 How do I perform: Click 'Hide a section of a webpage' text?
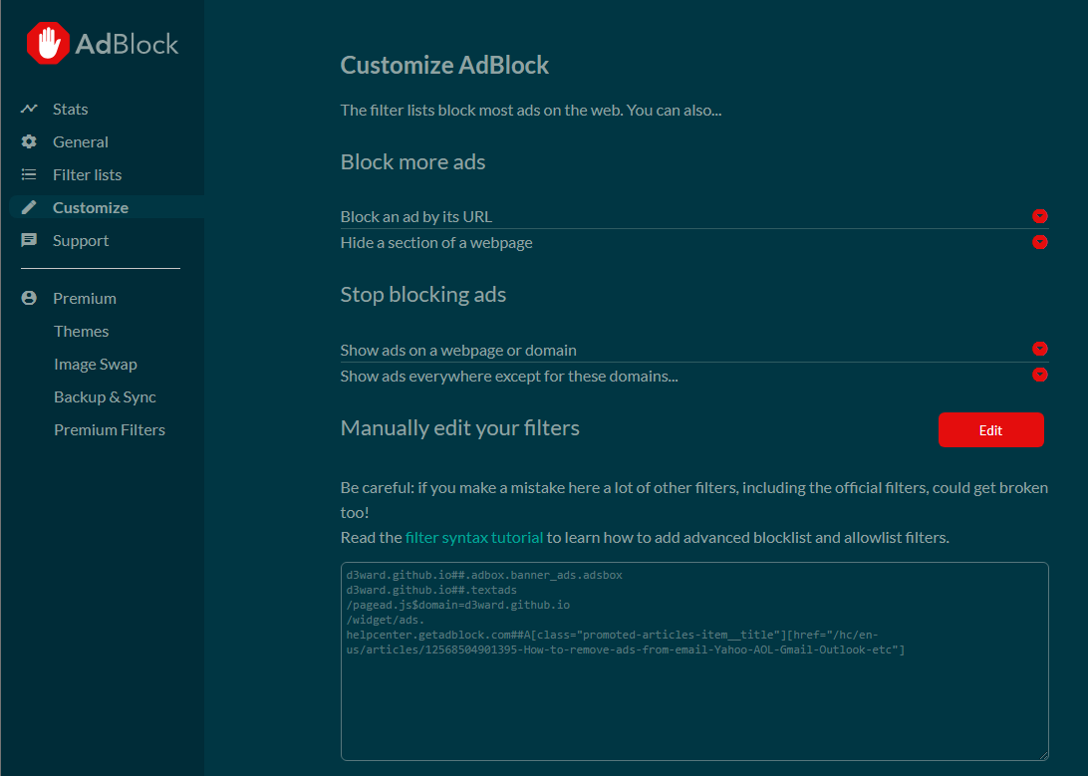tap(436, 243)
